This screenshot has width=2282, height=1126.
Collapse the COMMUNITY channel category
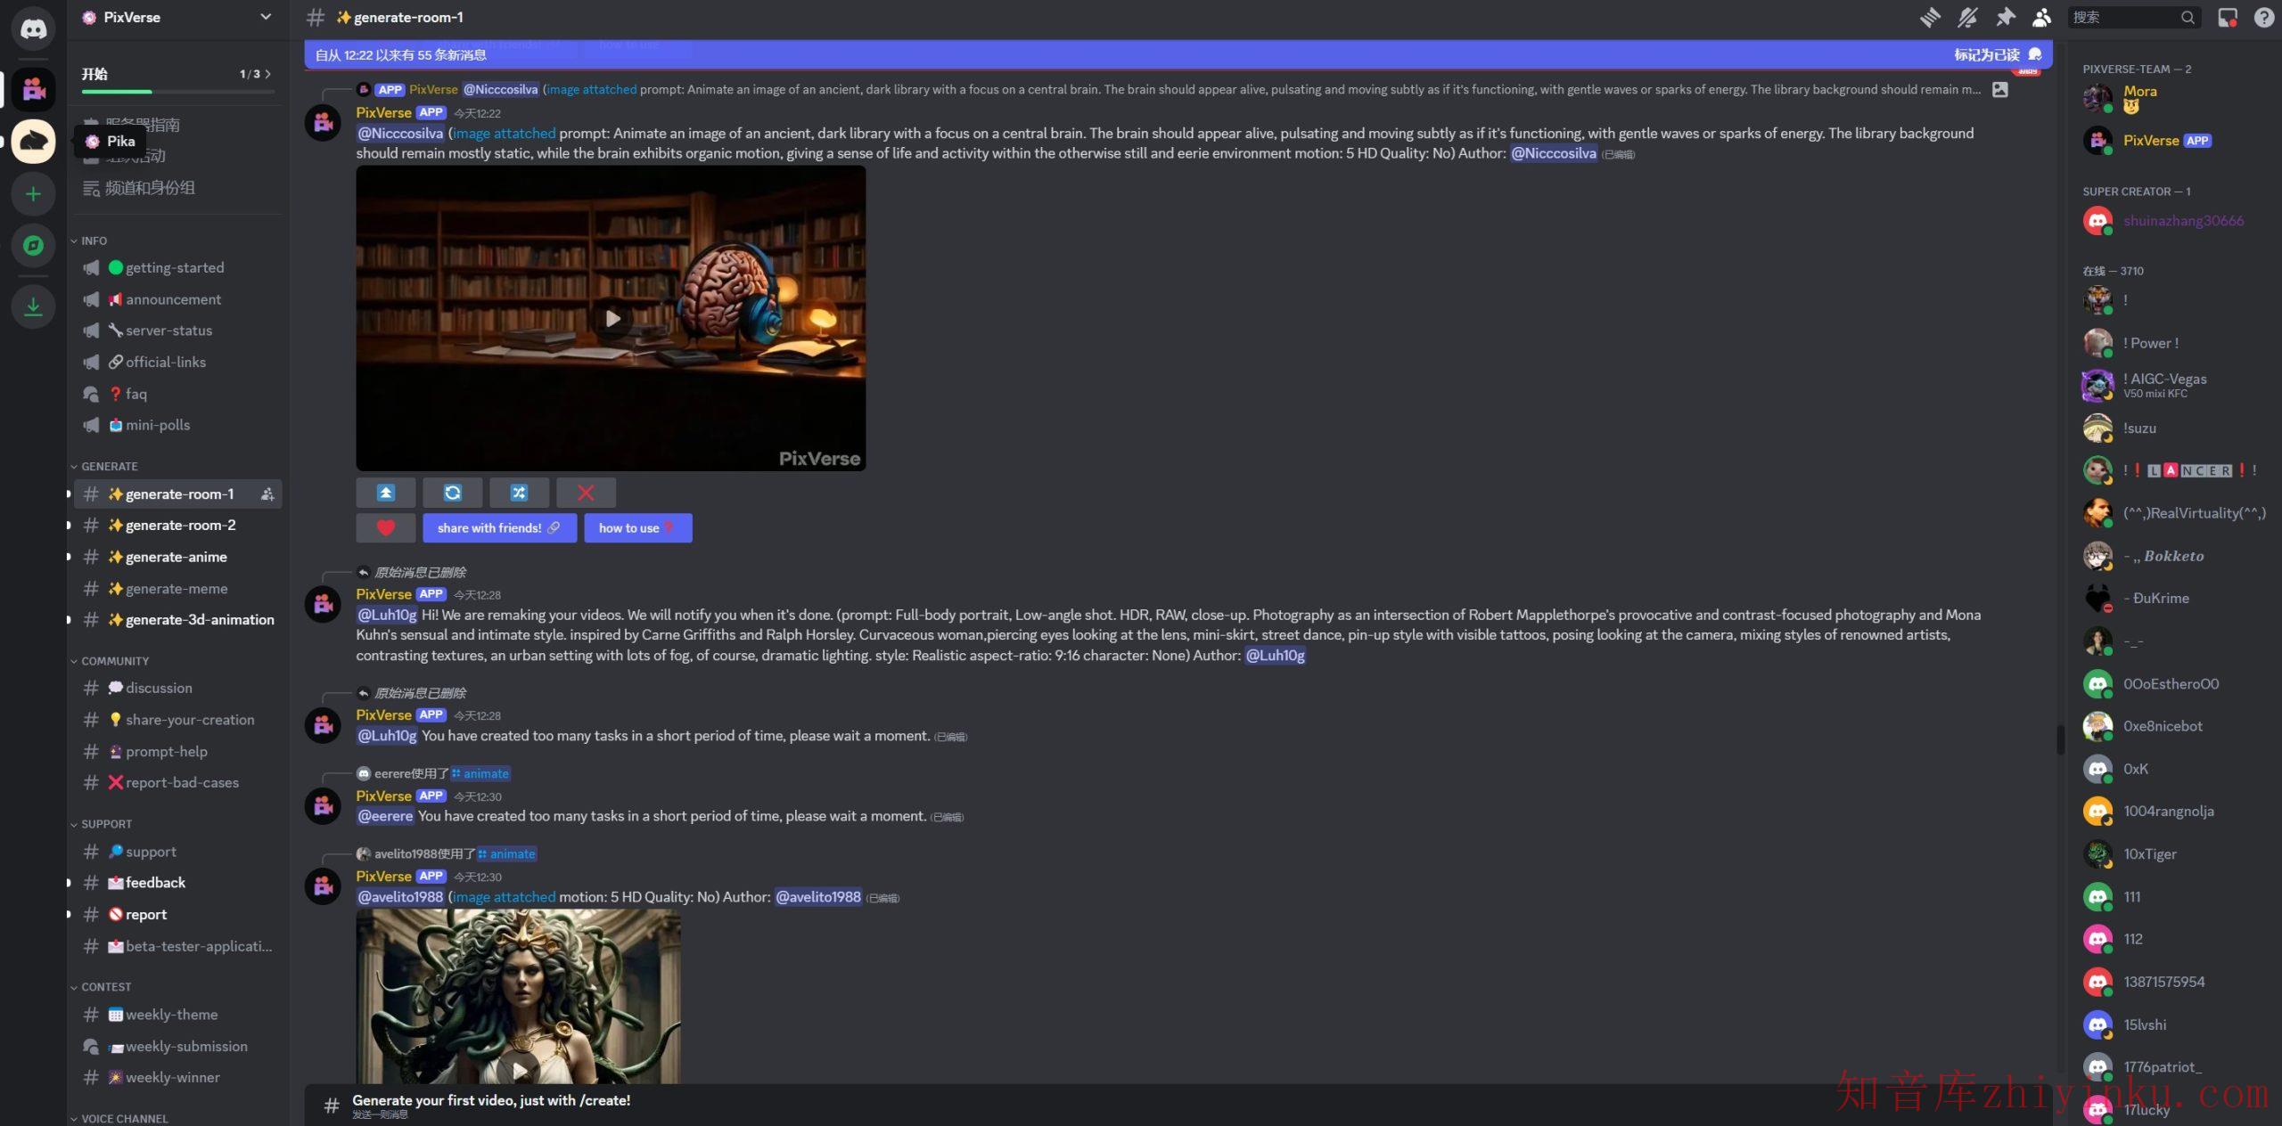pos(114,661)
